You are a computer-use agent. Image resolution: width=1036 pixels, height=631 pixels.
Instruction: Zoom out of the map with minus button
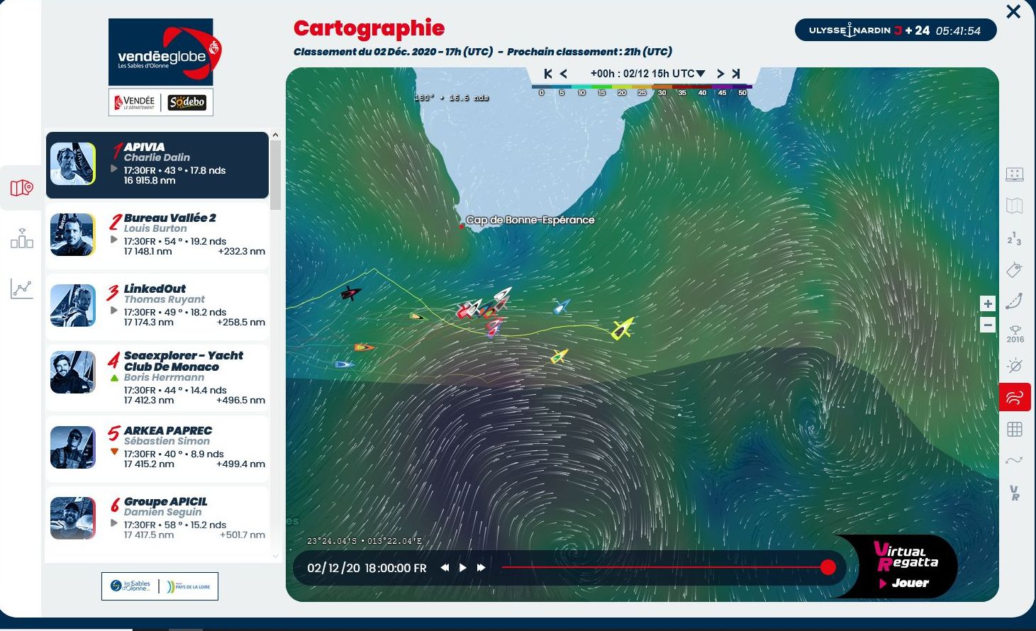988,325
